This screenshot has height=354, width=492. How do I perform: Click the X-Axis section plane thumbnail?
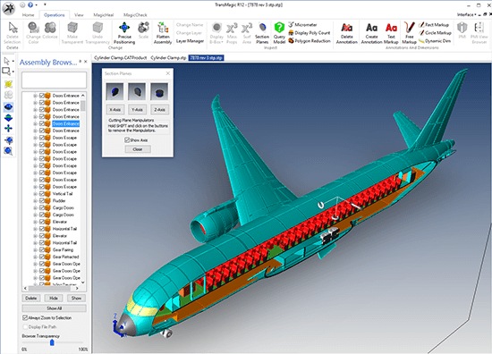[115, 91]
